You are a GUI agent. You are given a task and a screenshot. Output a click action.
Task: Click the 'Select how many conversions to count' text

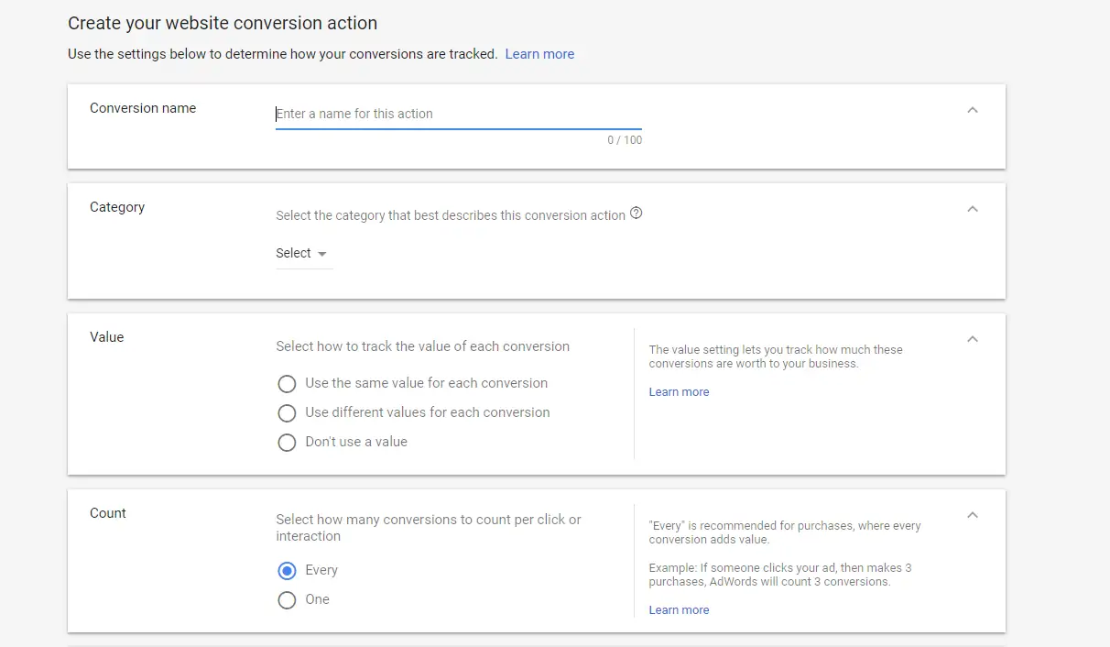[429, 528]
